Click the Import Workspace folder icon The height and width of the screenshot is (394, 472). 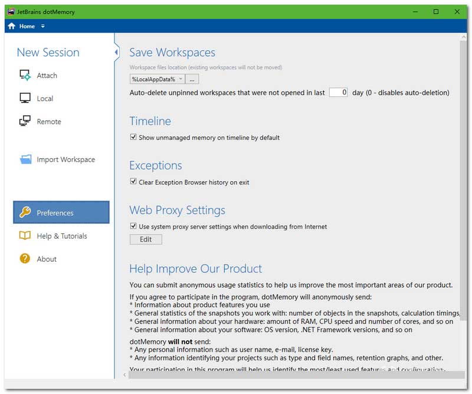tap(25, 159)
